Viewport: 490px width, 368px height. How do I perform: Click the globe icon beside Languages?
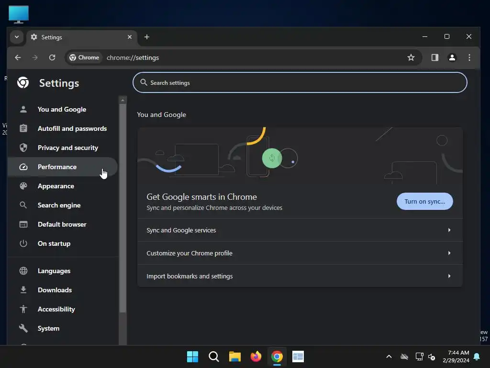coord(23,271)
